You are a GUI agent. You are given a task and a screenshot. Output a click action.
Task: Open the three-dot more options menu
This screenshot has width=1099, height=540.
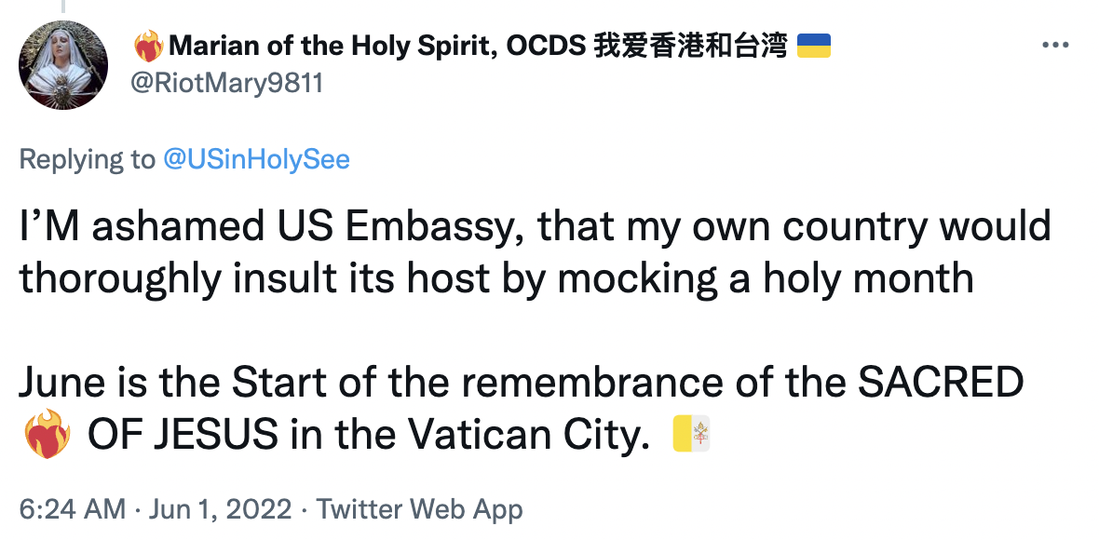tap(1054, 46)
